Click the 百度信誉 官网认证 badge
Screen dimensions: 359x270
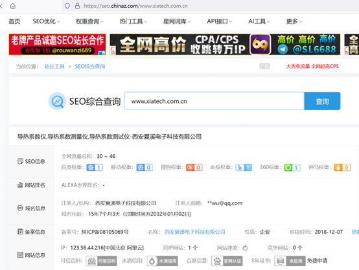pos(227,261)
